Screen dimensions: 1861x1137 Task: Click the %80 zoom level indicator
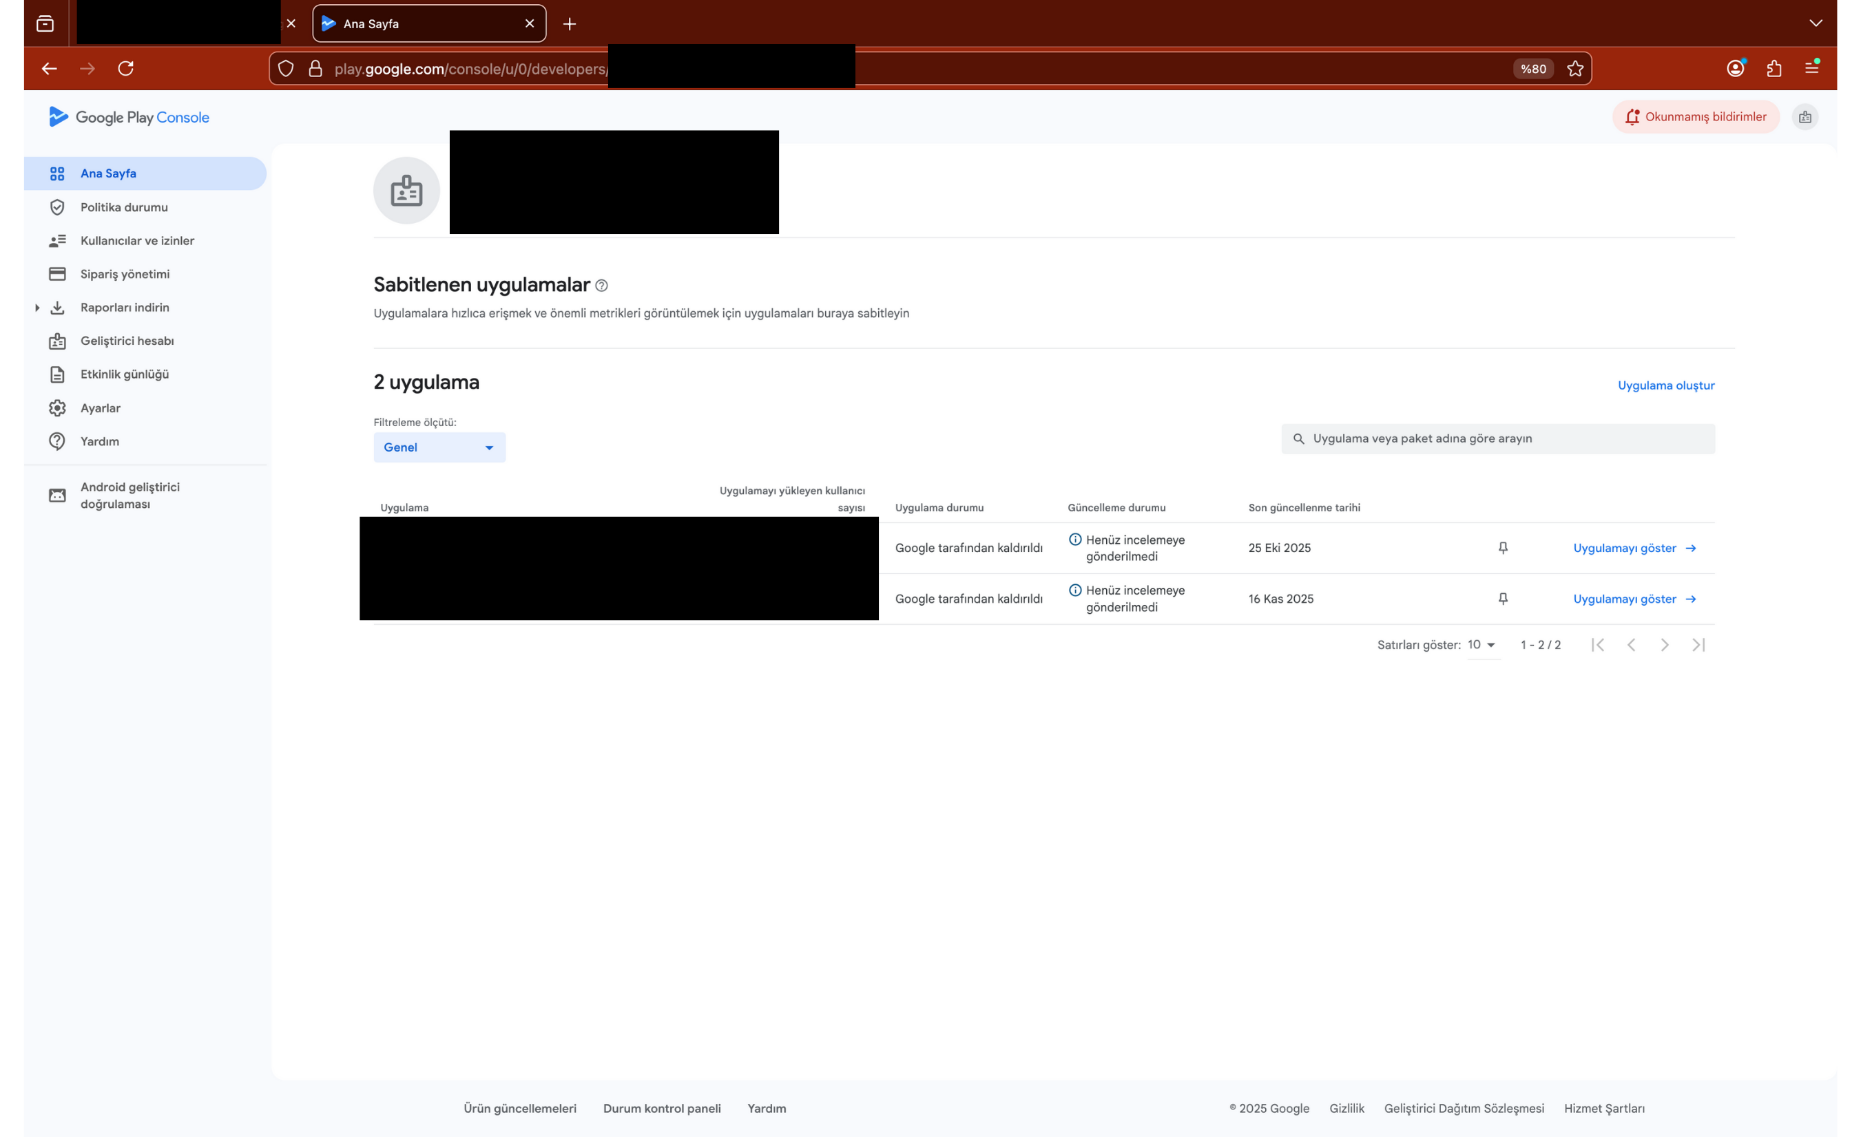1533,69
